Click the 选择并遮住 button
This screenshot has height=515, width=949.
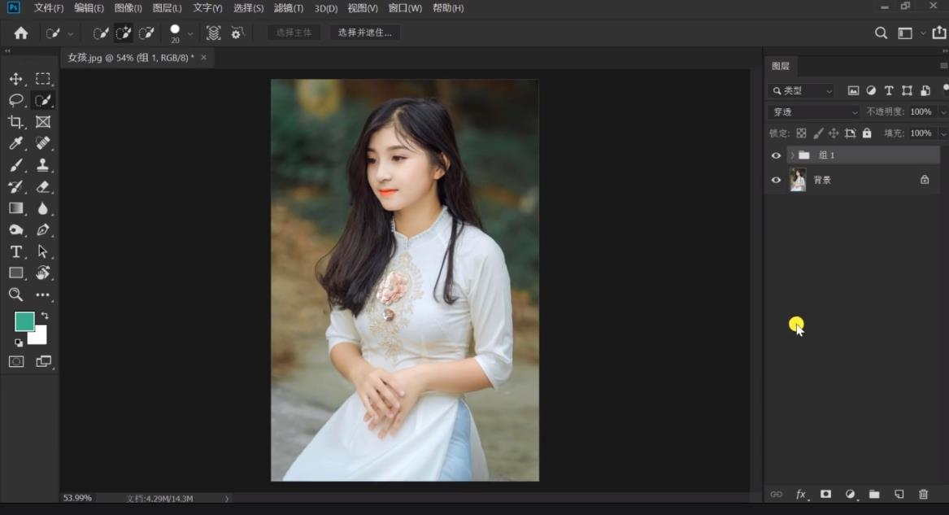coord(365,33)
